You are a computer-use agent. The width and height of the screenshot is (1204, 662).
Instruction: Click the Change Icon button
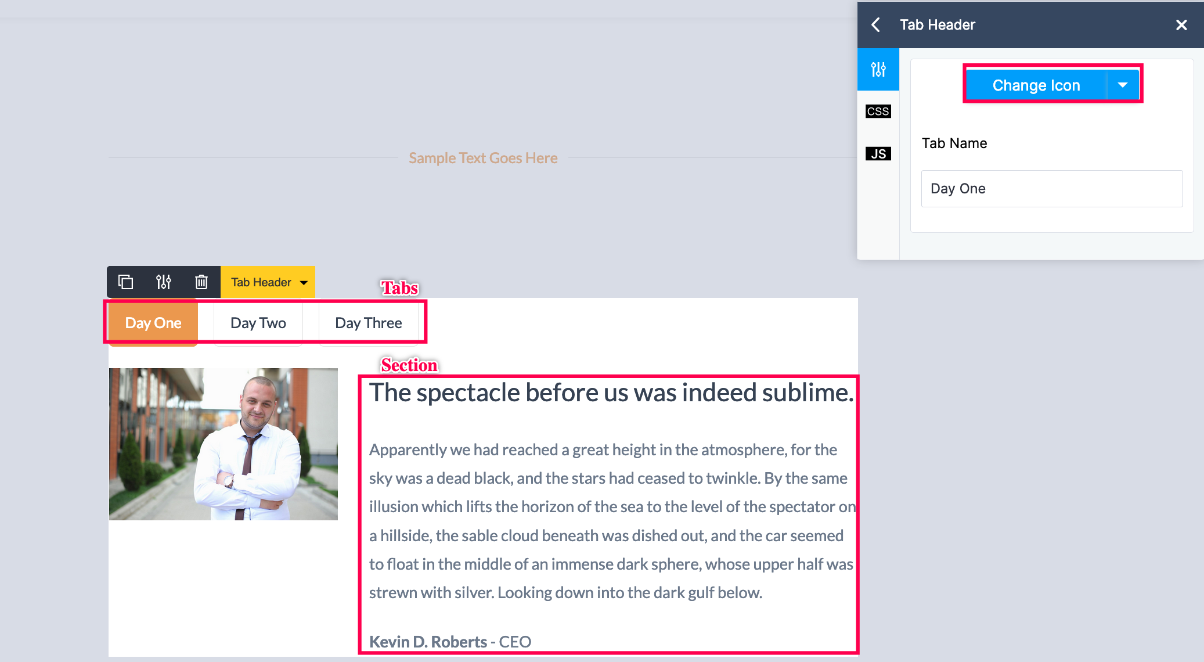1036,85
